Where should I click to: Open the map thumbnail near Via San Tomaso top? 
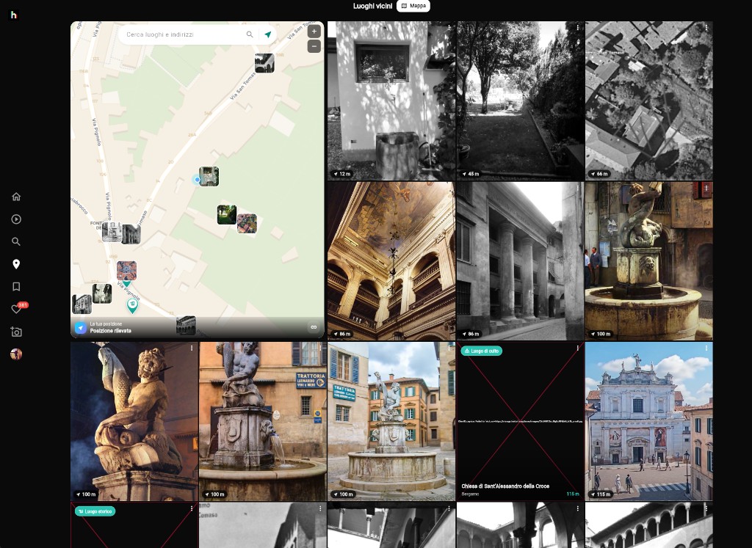tap(264, 63)
